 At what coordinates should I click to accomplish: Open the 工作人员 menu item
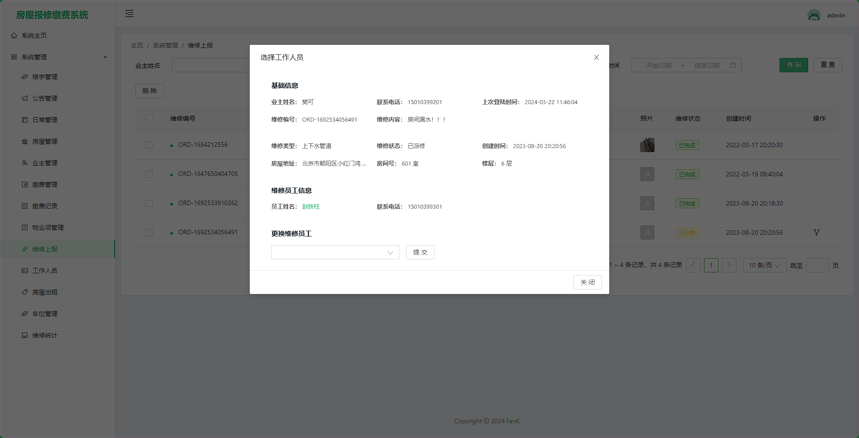tap(58, 271)
